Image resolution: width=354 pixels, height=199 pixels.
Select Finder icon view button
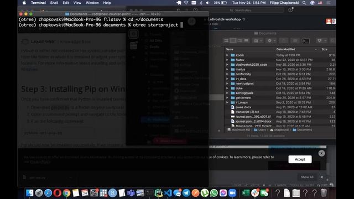[x=226, y=40]
